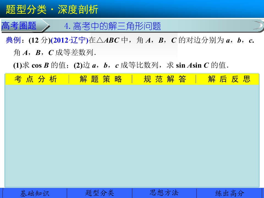Screen dimensions: 264x198
Task: Open the 题型分类 section
Action: [100, 193]
